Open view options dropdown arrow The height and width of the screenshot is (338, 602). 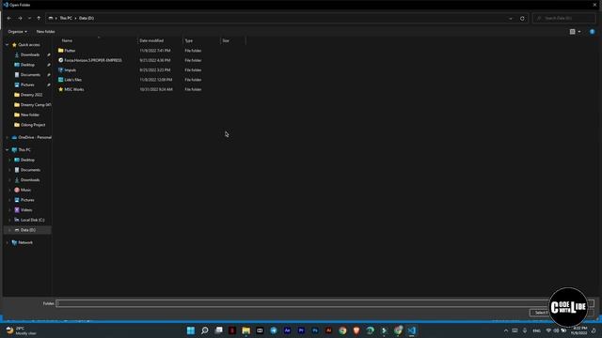tap(579, 31)
